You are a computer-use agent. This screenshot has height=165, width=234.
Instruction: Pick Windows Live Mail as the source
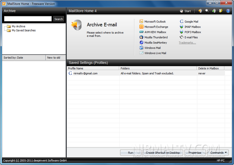[155, 53]
